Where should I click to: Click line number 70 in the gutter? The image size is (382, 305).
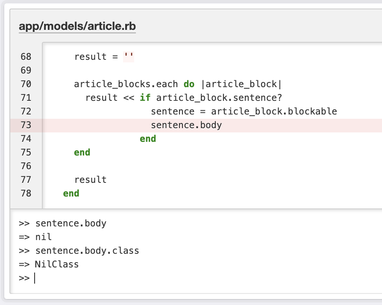(26, 84)
